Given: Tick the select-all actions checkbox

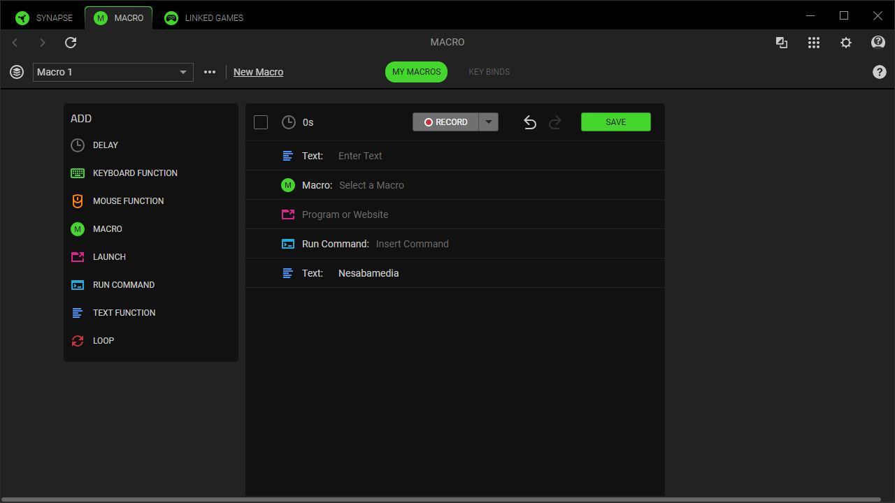Looking at the screenshot, I should coord(261,122).
